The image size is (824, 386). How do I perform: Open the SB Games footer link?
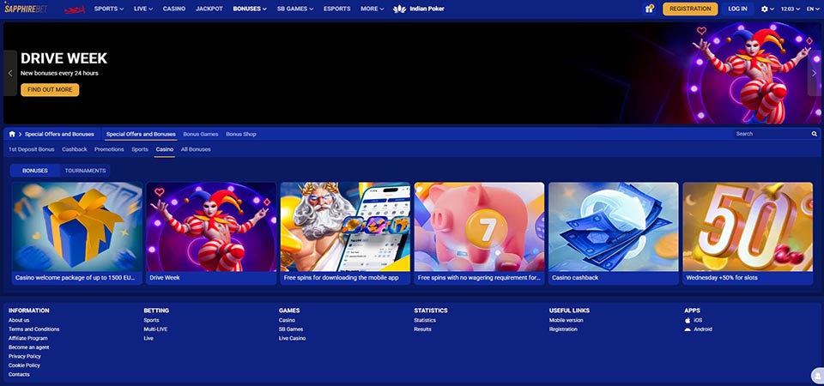[x=291, y=329]
